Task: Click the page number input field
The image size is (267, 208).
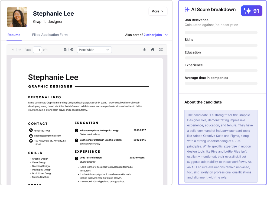Action: click(x=37, y=50)
